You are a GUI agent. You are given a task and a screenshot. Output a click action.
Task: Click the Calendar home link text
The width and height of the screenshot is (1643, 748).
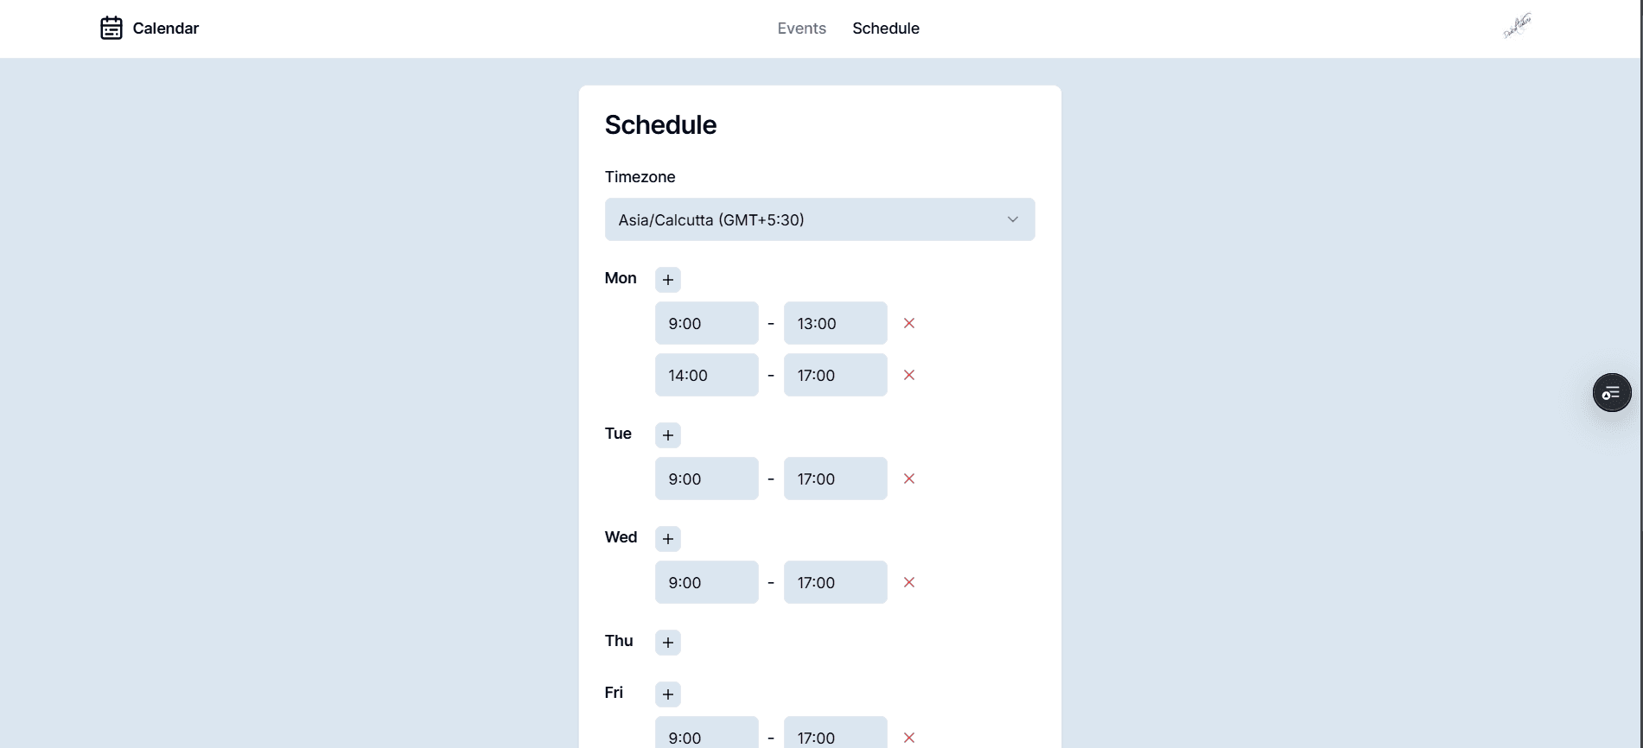(166, 29)
